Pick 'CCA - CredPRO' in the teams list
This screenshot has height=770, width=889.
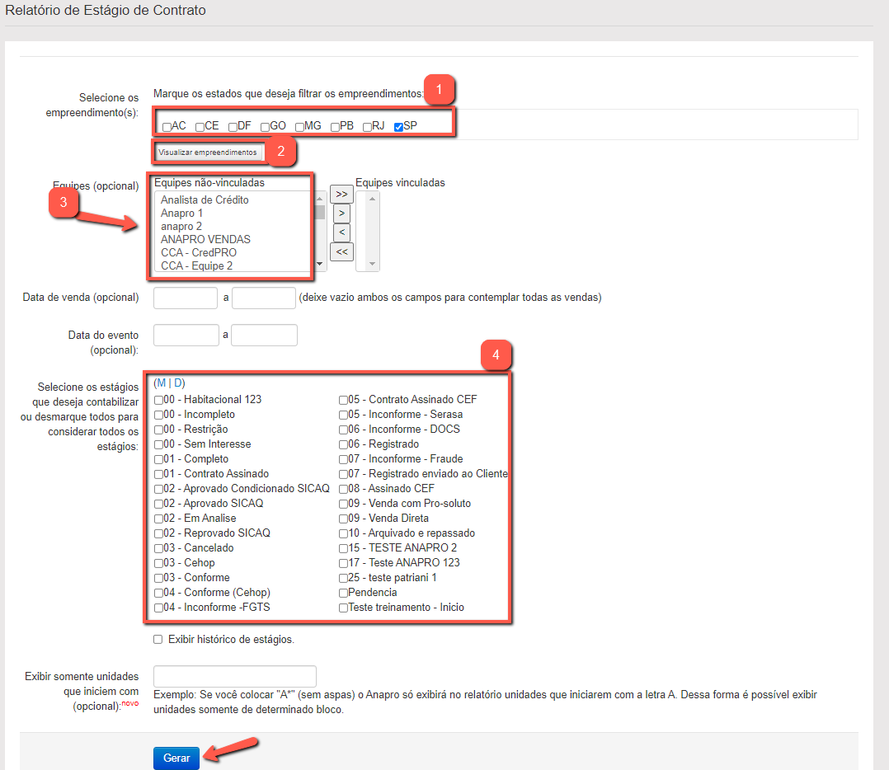(x=199, y=252)
